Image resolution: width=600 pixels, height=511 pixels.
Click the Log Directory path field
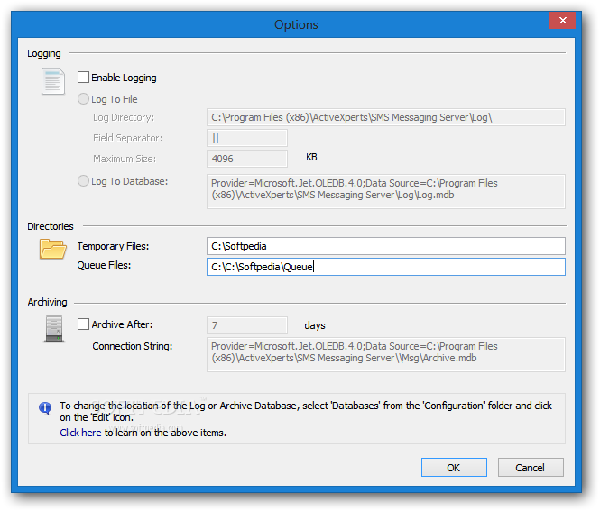(386, 117)
